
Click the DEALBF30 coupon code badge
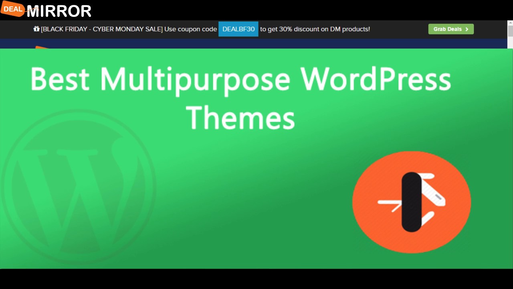pos(238,29)
